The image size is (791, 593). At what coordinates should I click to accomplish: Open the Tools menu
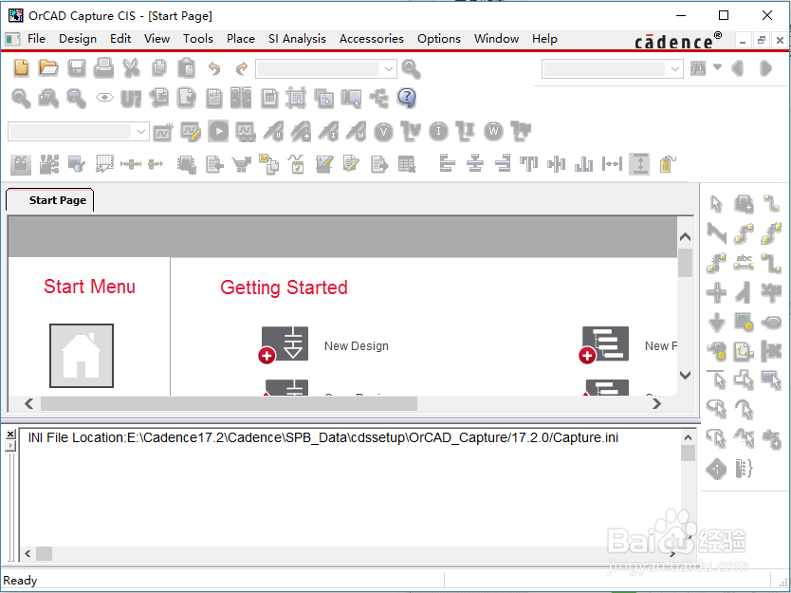[x=197, y=39]
